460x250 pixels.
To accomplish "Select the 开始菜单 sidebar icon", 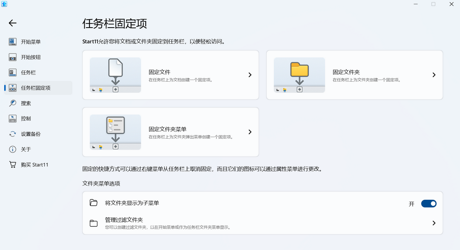I will point(13,42).
